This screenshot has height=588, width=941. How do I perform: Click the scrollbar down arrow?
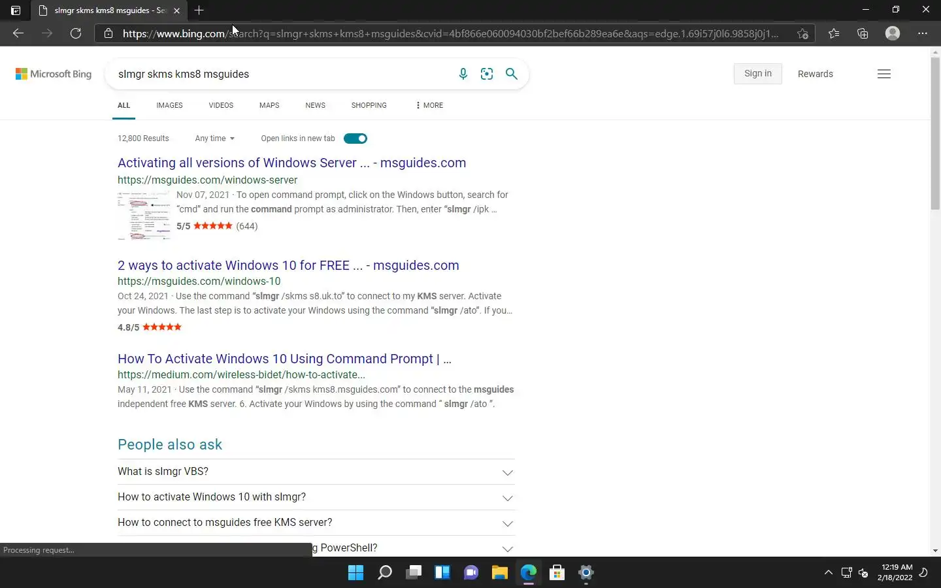click(x=935, y=551)
